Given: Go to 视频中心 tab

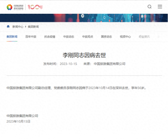Looking at the screenshot, I should click(x=125, y=37).
